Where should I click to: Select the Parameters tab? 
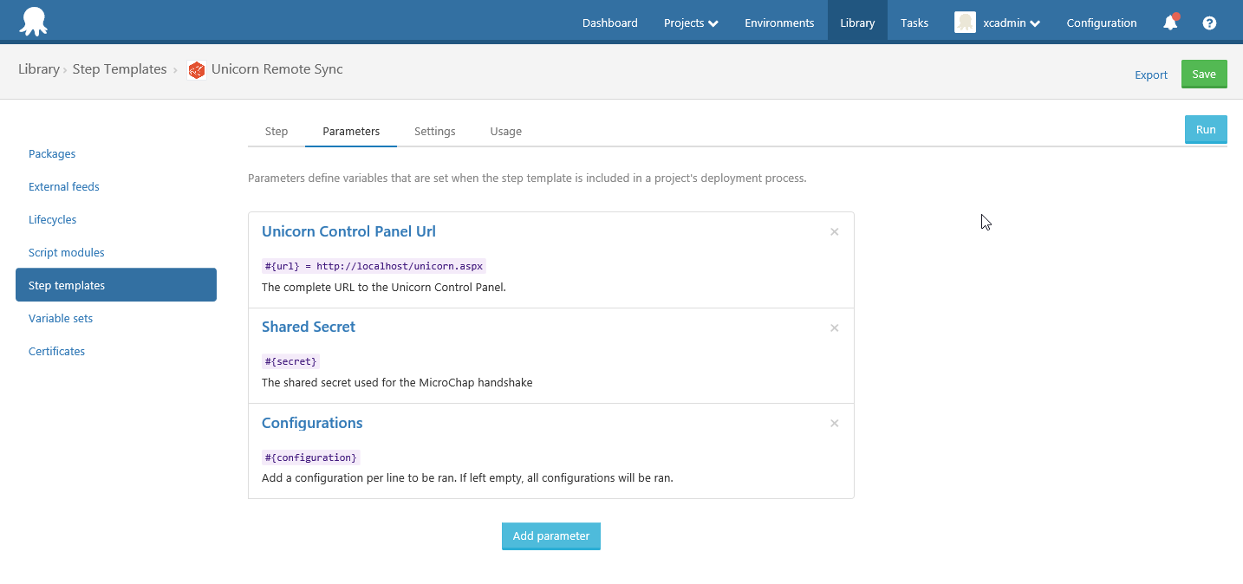pos(351,132)
